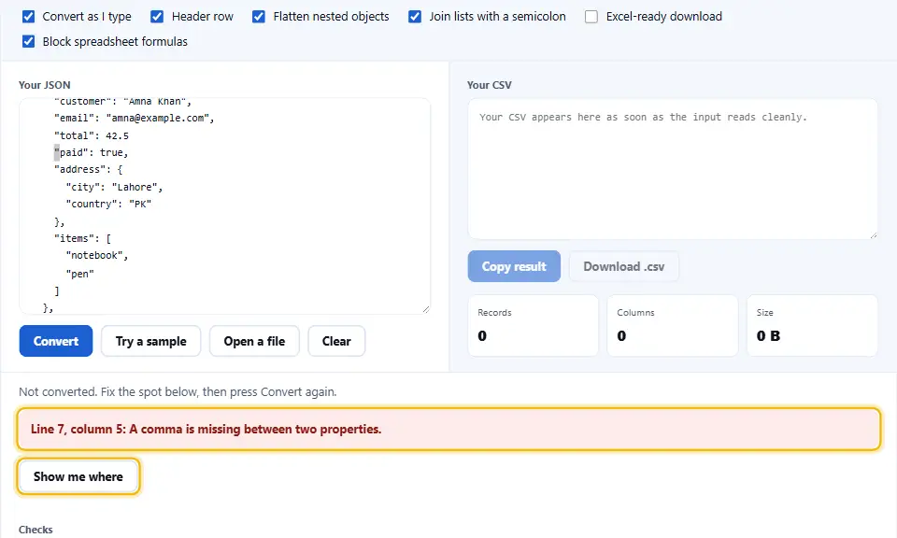897x538 pixels.
Task: Click Download .csv button
Action: [624, 266]
